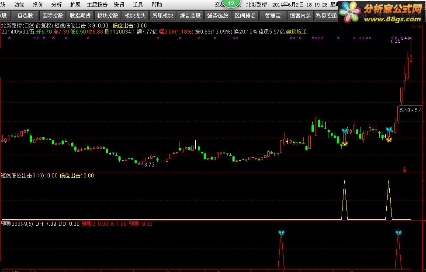Click the later cyan butterfly signal on candlestick chart
The image size is (426, 272).
click(x=389, y=129)
